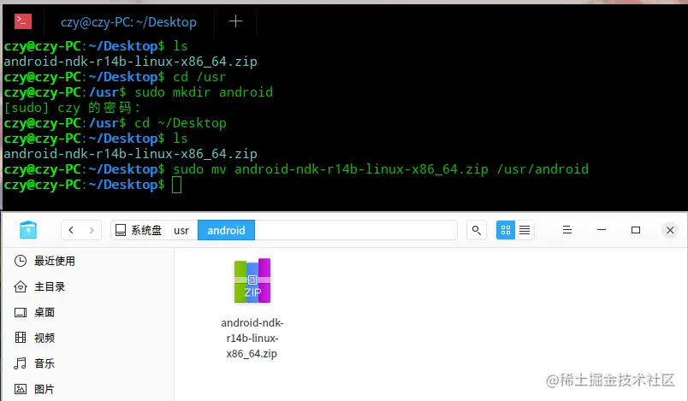Click the android breadcrumb segment
Screen dimensions: 688x401
(x=226, y=230)
